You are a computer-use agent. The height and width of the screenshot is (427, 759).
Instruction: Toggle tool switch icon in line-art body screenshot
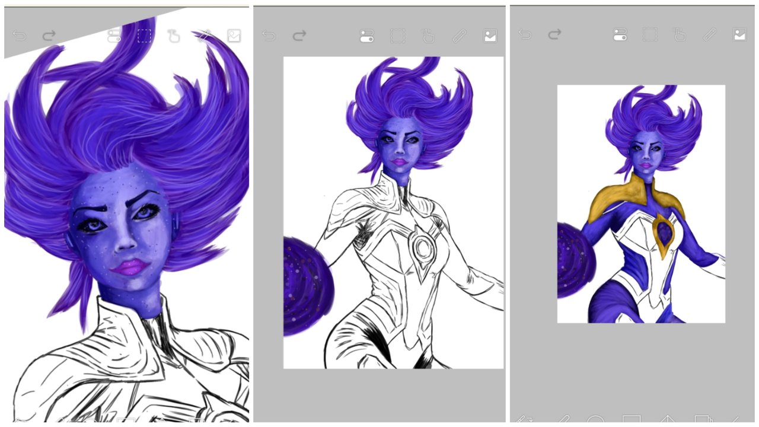click(367, 36)
